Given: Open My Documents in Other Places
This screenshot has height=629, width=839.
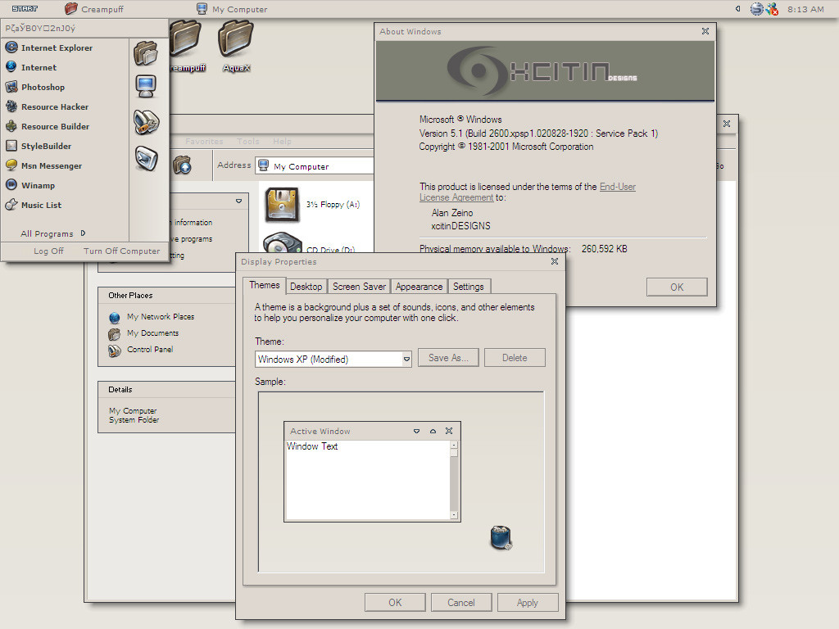Looking at the screenshot, I should [144, 333].
